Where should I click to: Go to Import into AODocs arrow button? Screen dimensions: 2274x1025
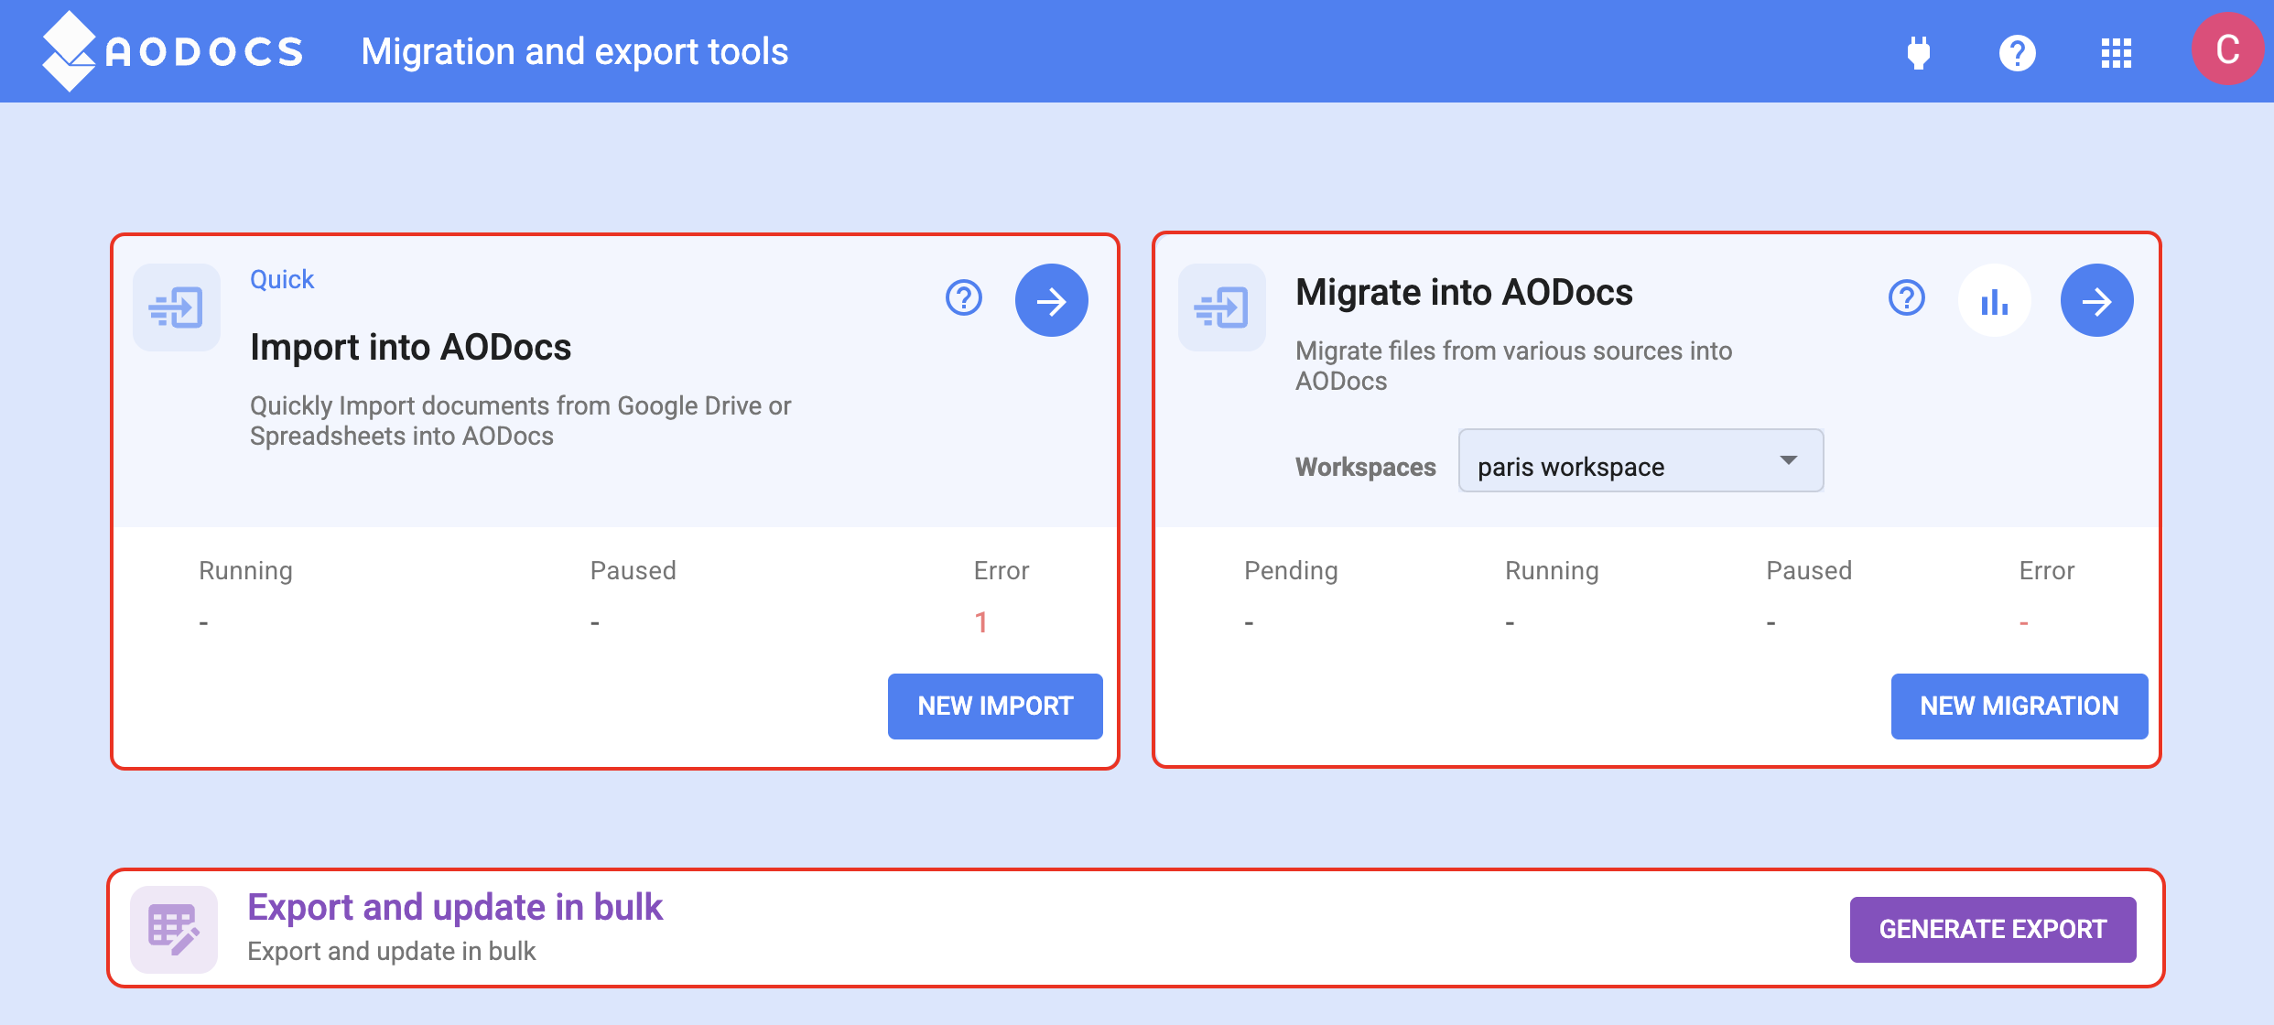coord(1052,300)
